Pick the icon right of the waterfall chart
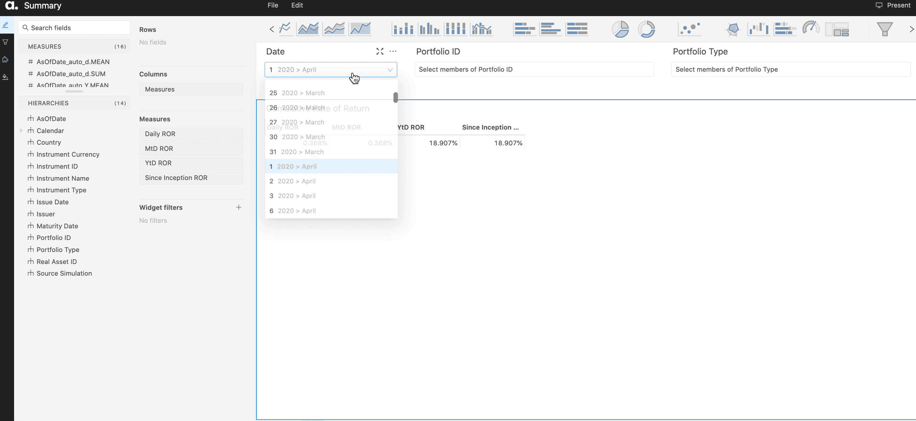 (785, 28)
